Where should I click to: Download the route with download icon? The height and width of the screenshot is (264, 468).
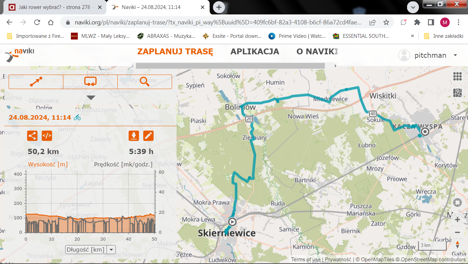[134, 136]
